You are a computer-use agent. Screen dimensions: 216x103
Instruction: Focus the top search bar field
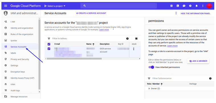[x=119, y=6]
